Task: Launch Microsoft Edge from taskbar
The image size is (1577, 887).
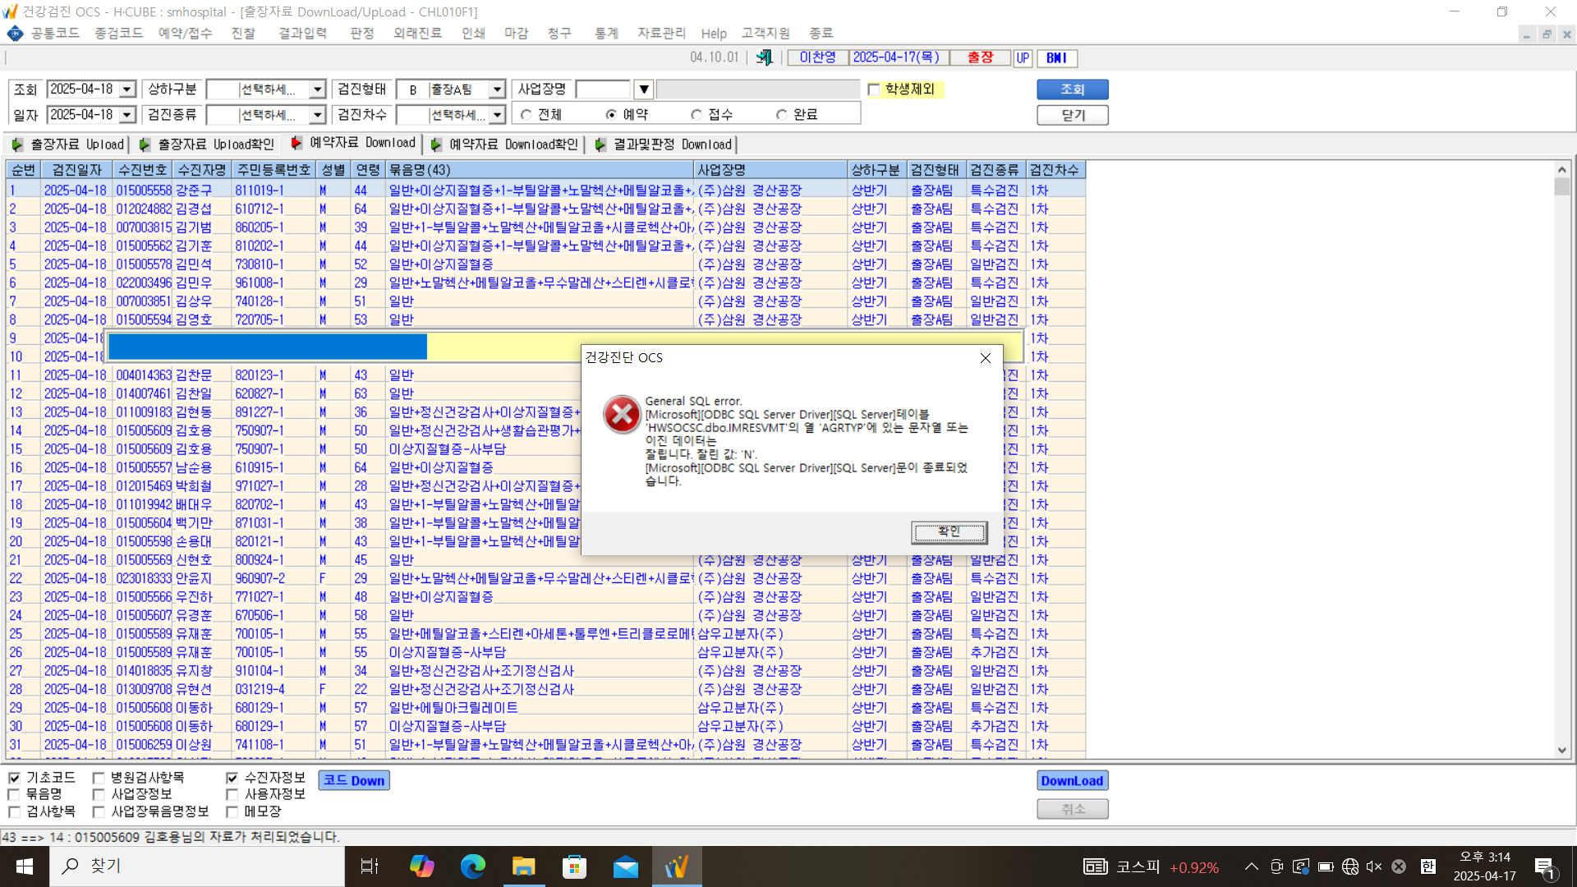Action: [x=472, y=866]
